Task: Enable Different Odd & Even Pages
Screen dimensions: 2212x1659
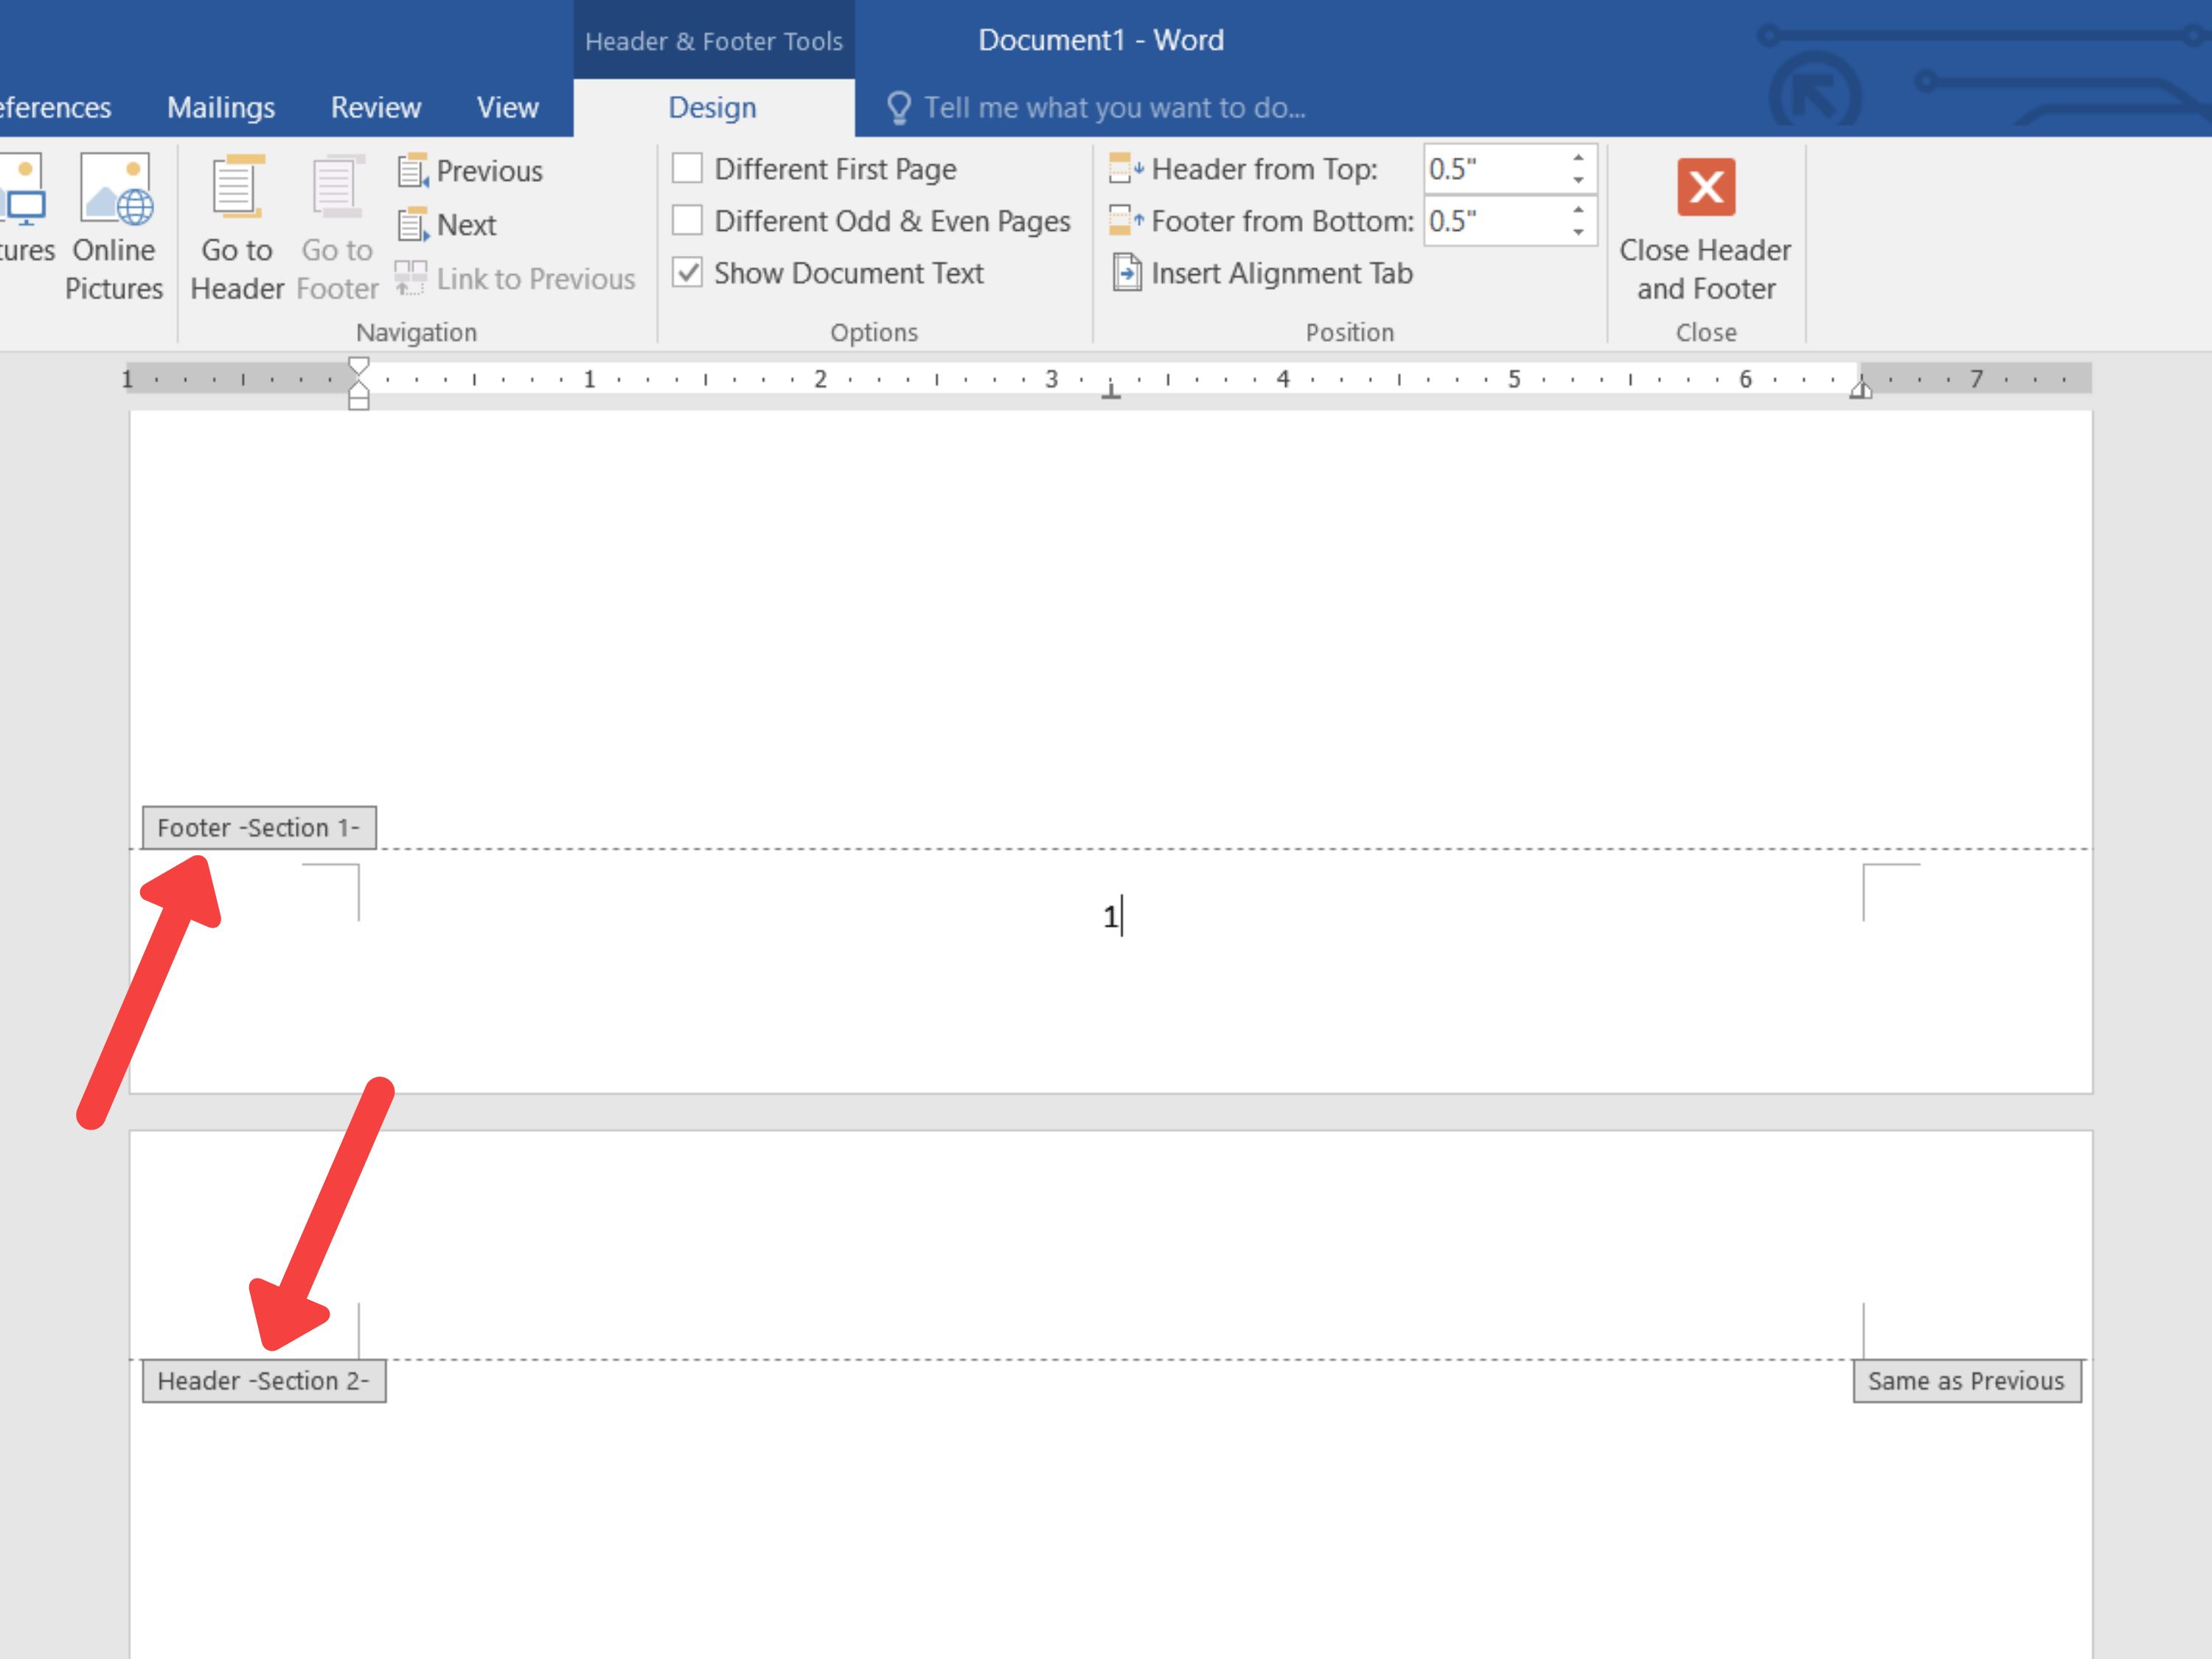Action: click(687, 221)
